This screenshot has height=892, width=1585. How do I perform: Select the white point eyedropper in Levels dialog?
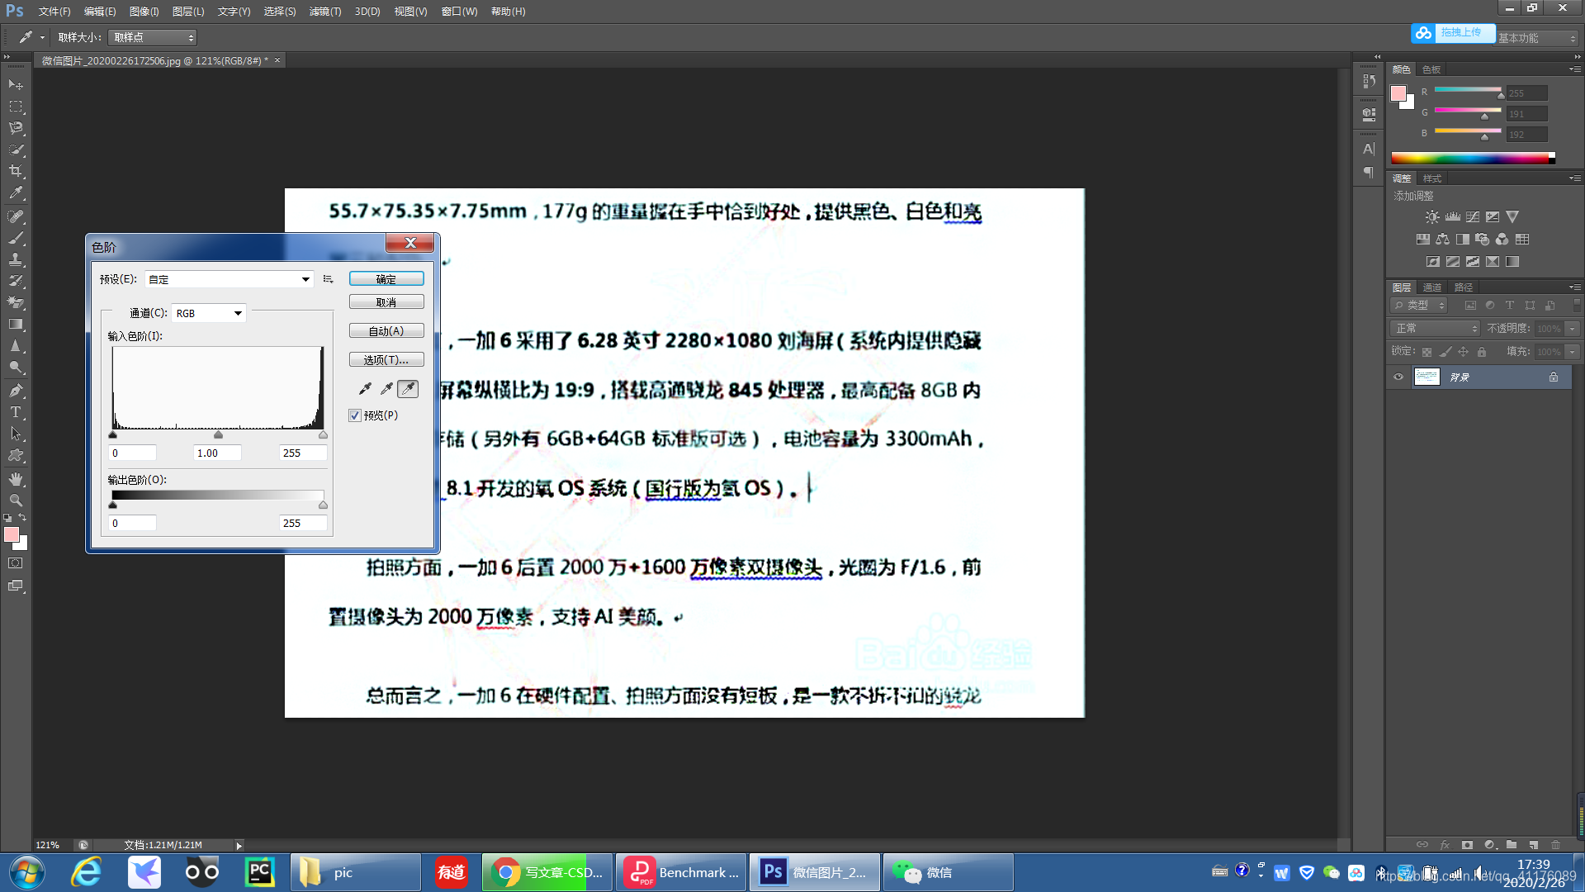408,388
